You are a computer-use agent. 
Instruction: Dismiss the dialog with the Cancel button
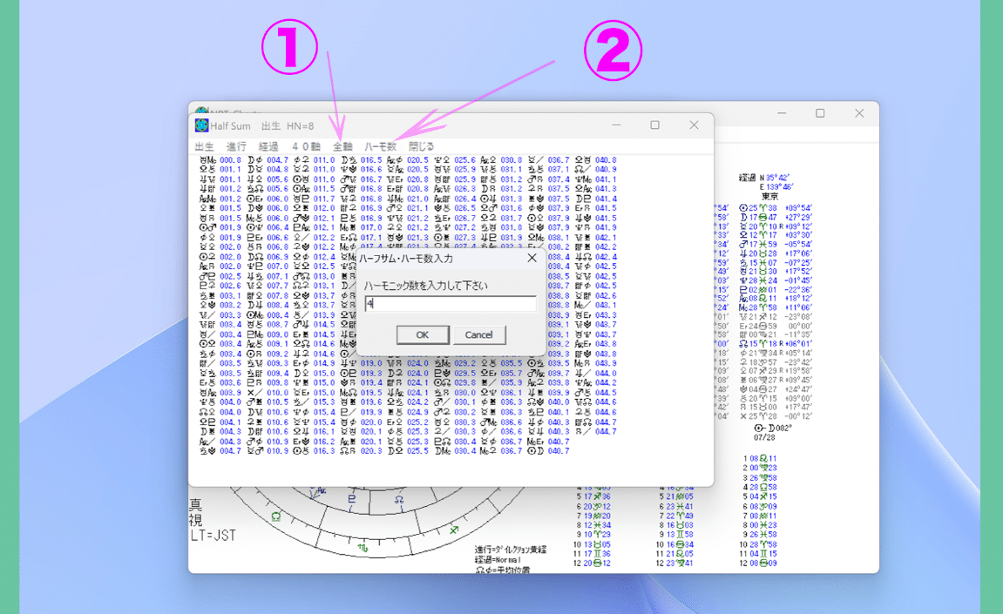479,334
